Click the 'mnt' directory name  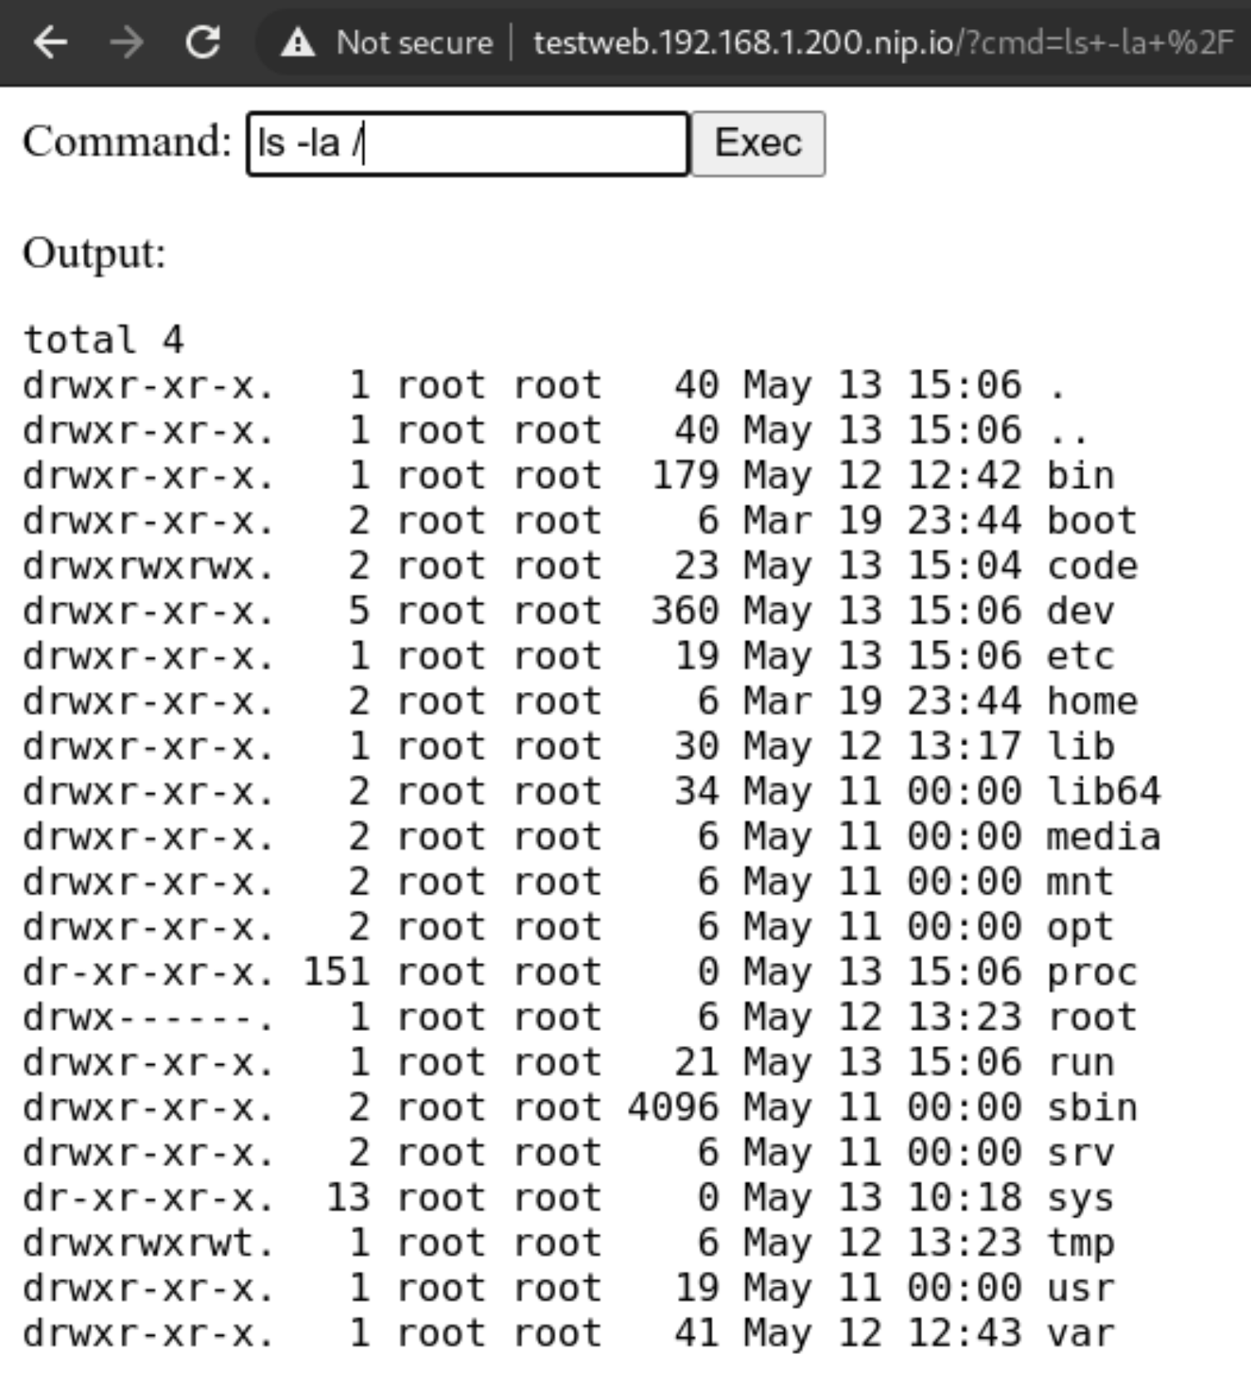[1081, 881]
